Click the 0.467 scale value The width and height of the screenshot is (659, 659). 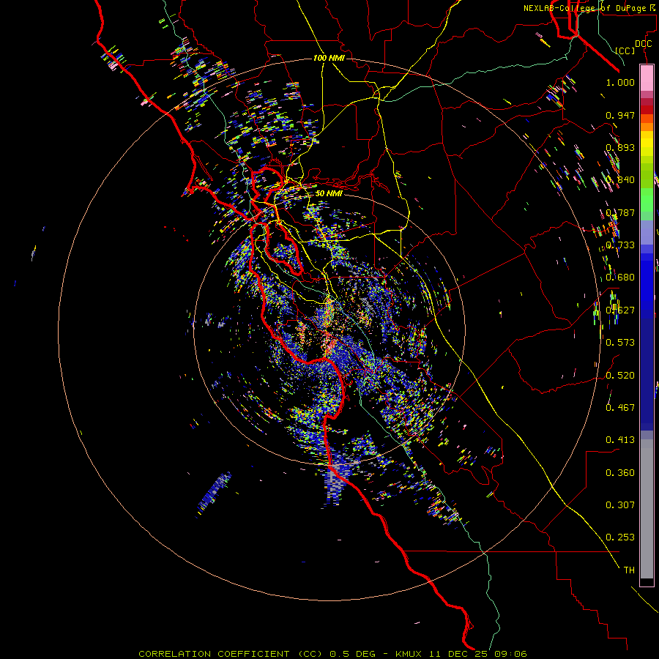point(620,407)
